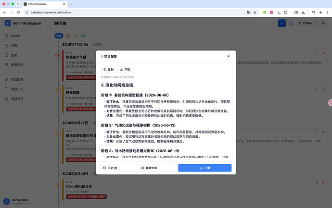This screenshot has height=208, width=332.
Task: Click the timeline marker for Demo模拟积分表
Action: pos(58,184)
